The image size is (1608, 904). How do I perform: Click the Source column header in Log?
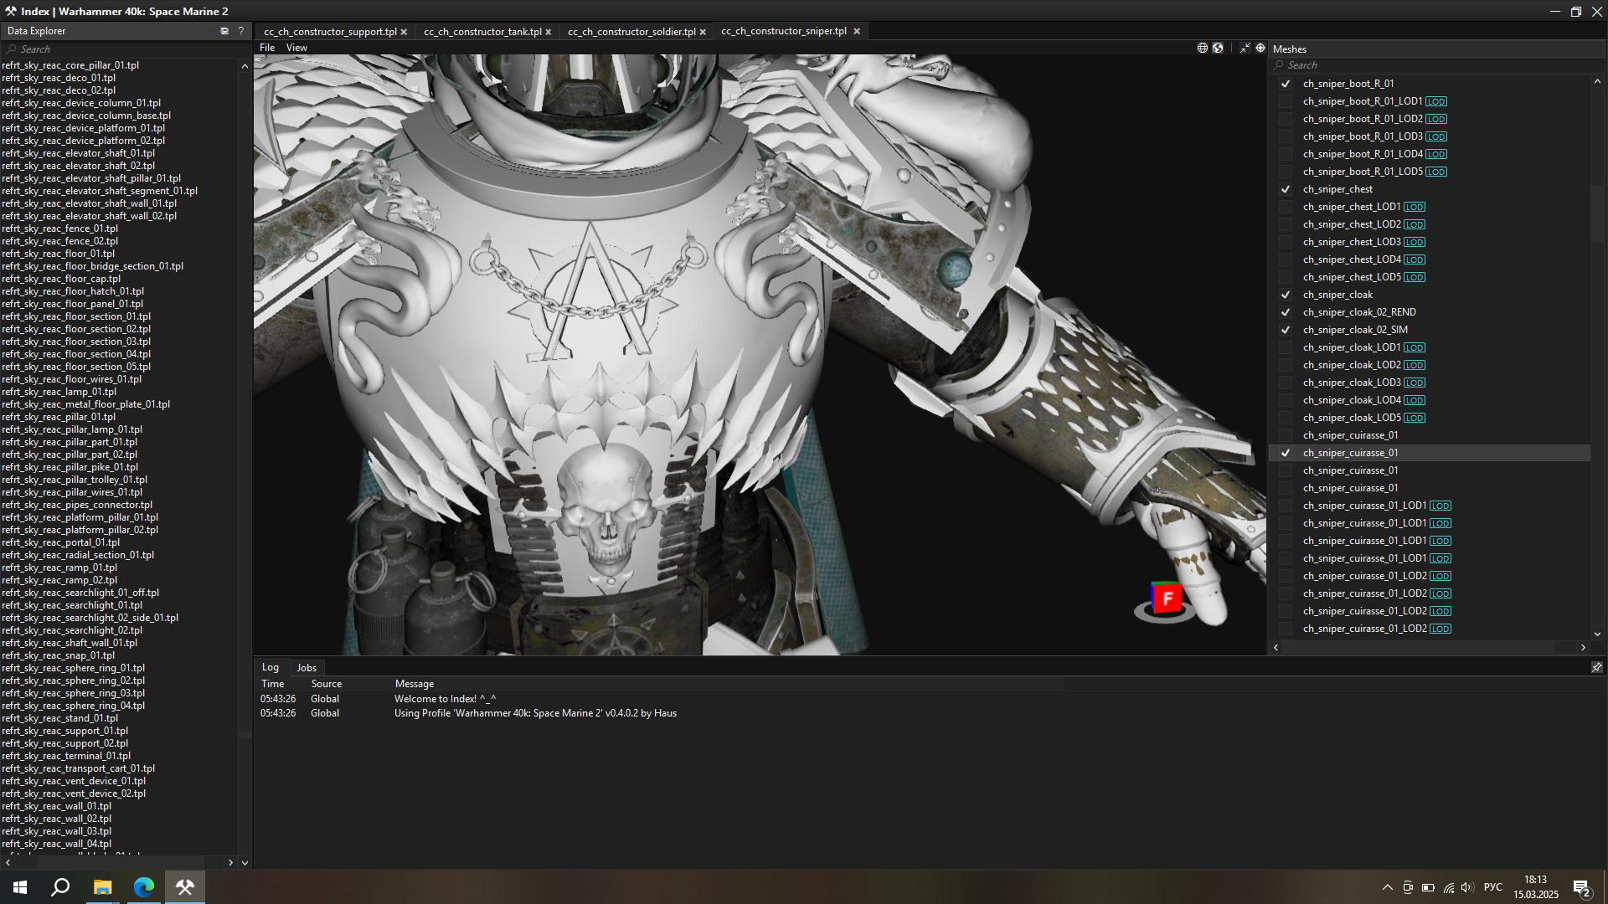point(326,684)
